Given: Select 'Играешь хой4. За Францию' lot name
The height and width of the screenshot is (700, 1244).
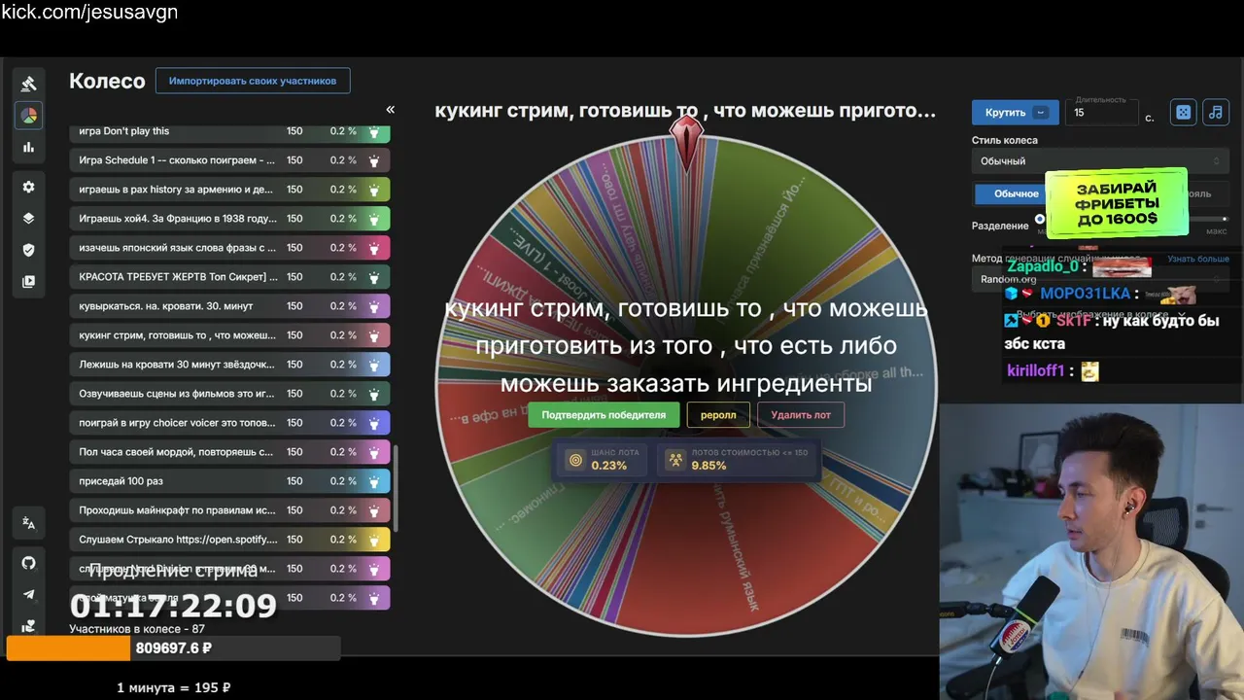Looking at the screenshot, I should 178,219.
